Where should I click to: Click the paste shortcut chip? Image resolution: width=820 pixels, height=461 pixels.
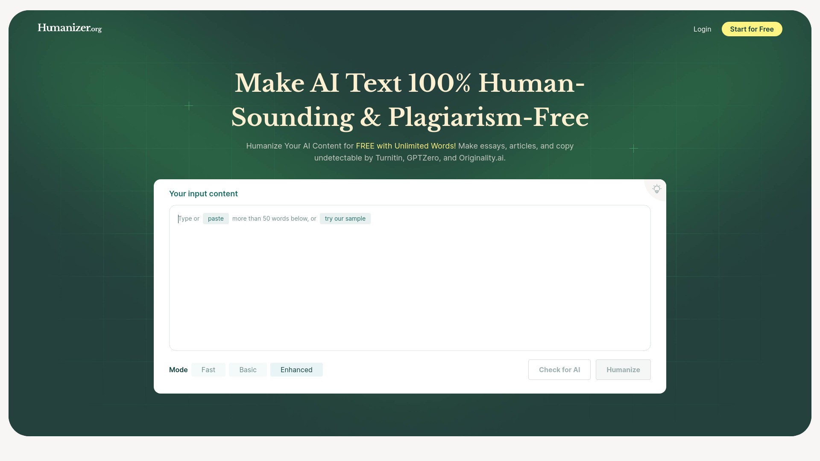(x=216, y=218)
